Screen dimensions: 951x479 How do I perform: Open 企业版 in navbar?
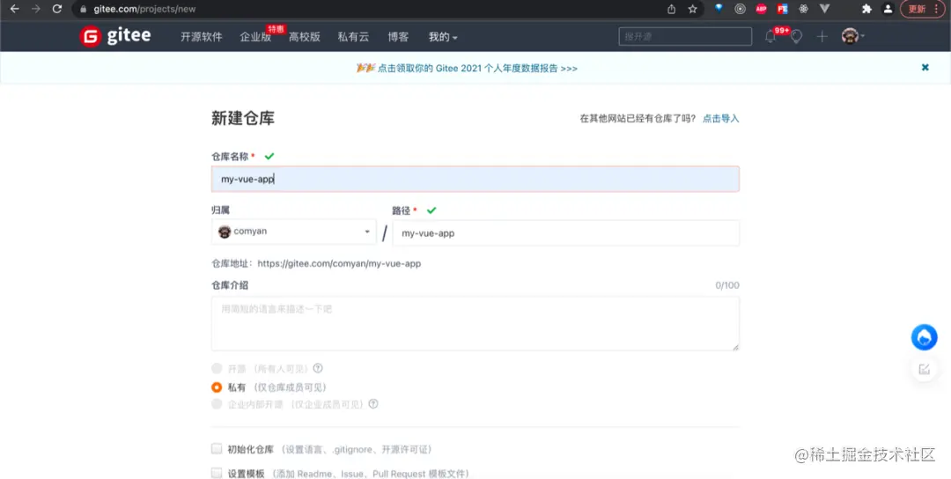255,37
